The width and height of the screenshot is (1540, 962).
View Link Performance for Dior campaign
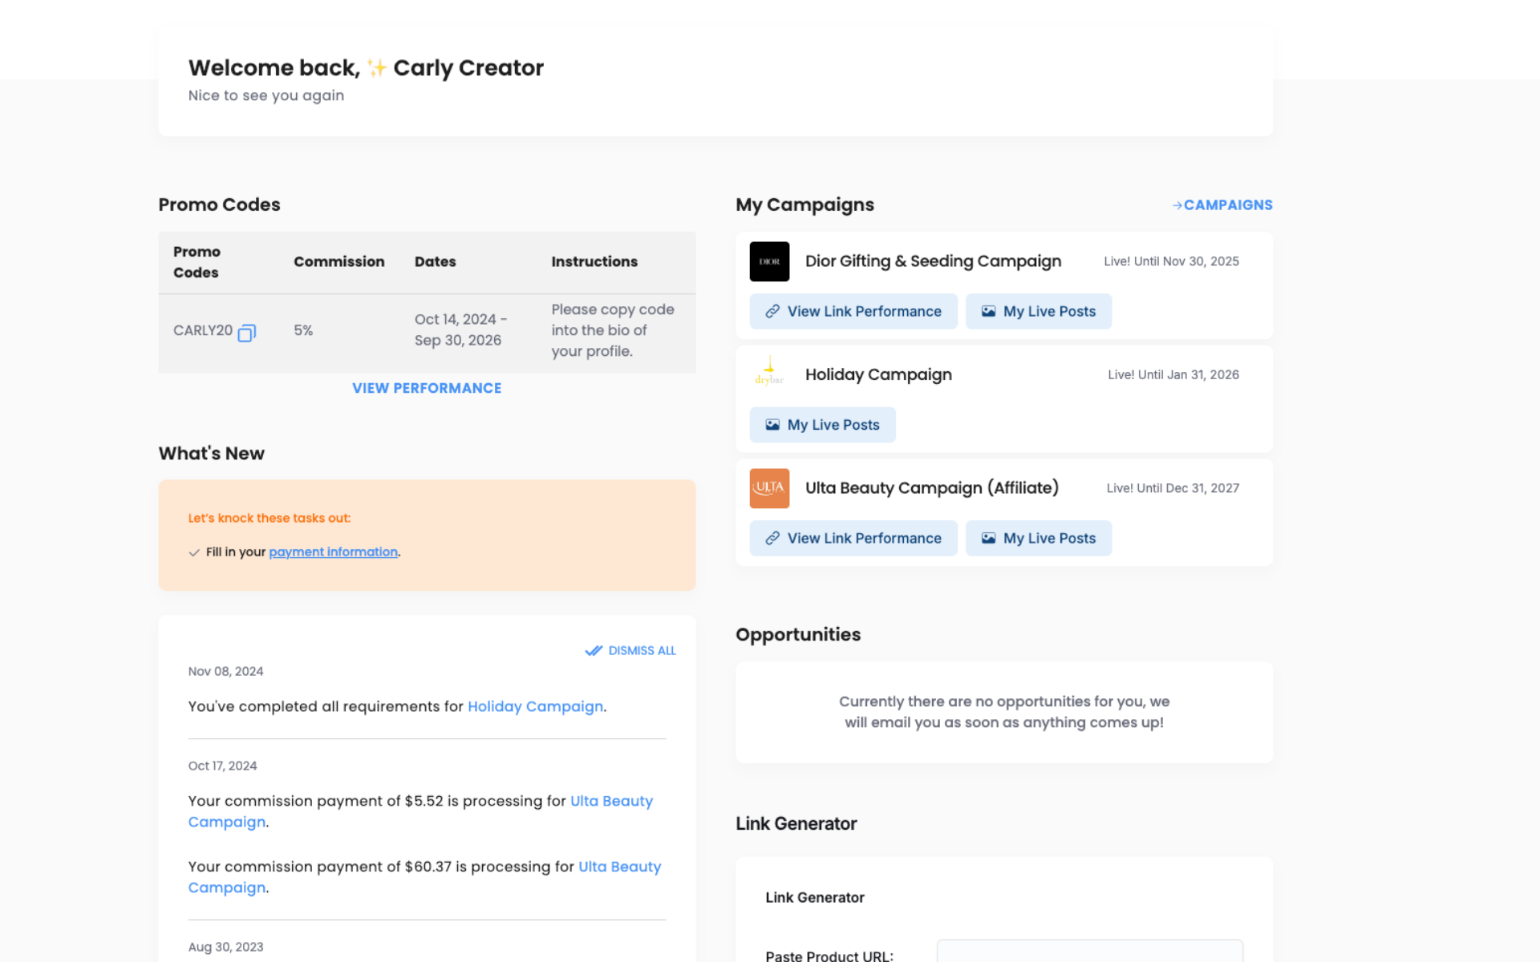pos(853,311)
